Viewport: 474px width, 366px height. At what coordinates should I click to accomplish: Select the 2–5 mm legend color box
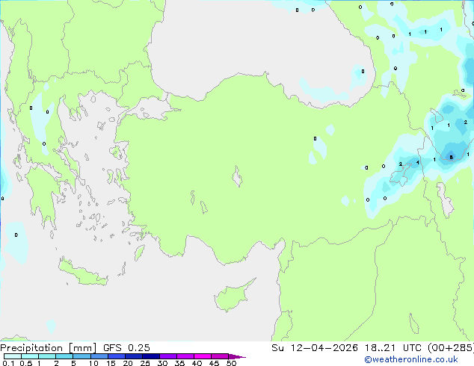64,356
